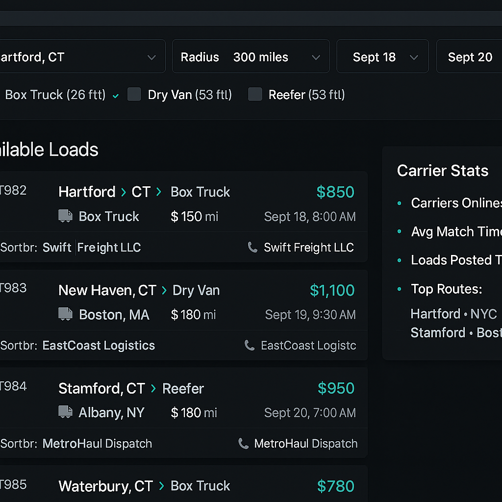Click truck icon beside Albany, NY
Image resolution: width=502 pixels, height=502 pixels.
65,412
